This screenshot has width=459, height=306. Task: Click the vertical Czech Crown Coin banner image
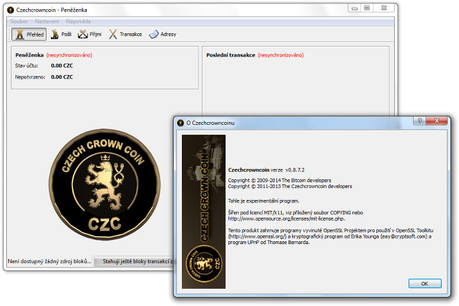tap(204, 211)
